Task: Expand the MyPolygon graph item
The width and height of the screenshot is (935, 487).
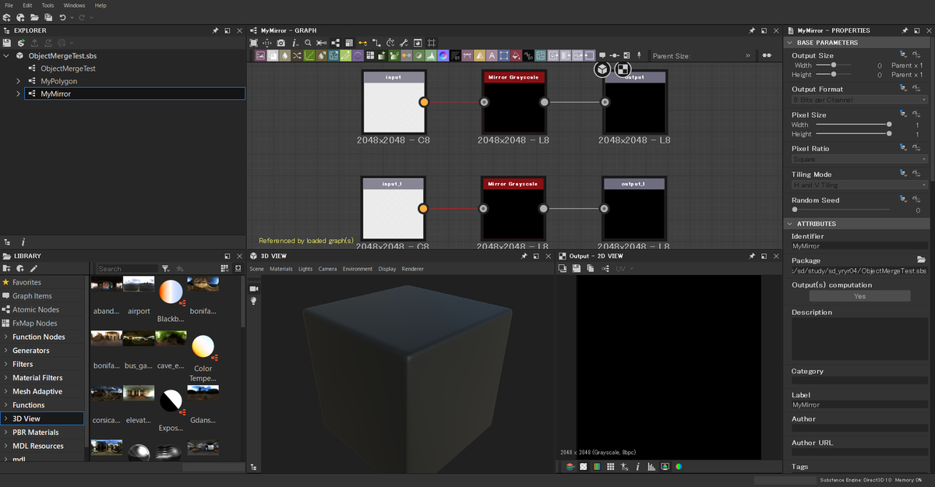Action: click(x=18, y=81)
